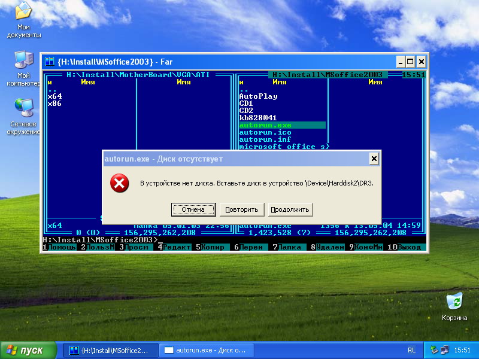Click the 15:51 tray clock
The width and height of the screenshot is (479, 359).
tap(462, 350)
